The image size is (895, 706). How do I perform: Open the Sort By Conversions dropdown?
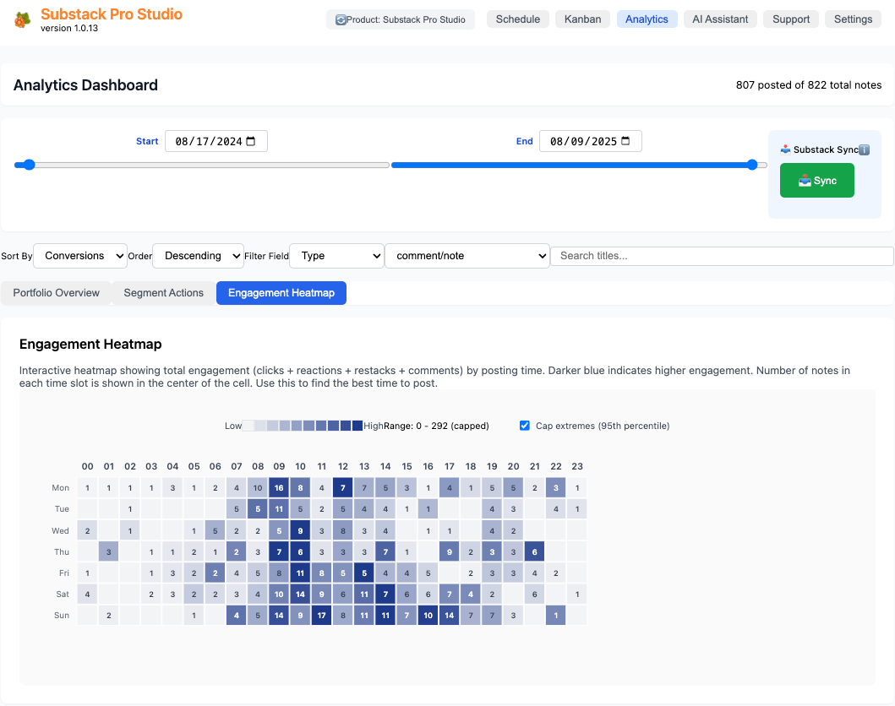79,255
